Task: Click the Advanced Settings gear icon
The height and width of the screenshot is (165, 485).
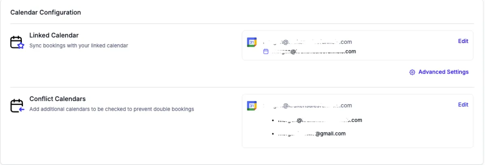Action: 412,72
